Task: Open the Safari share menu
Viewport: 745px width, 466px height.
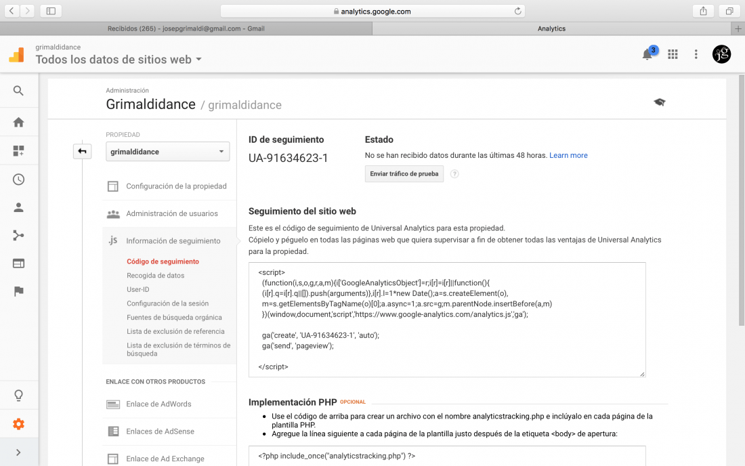Action: pos(703,11)
